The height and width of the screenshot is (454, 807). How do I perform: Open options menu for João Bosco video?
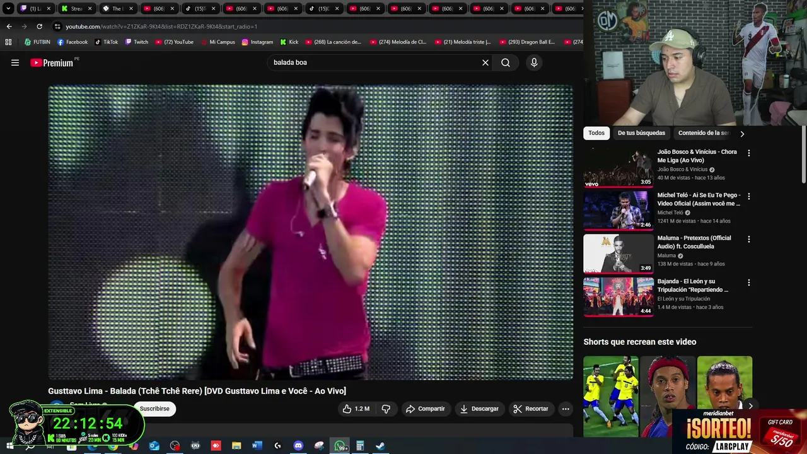tap(749, 153)
